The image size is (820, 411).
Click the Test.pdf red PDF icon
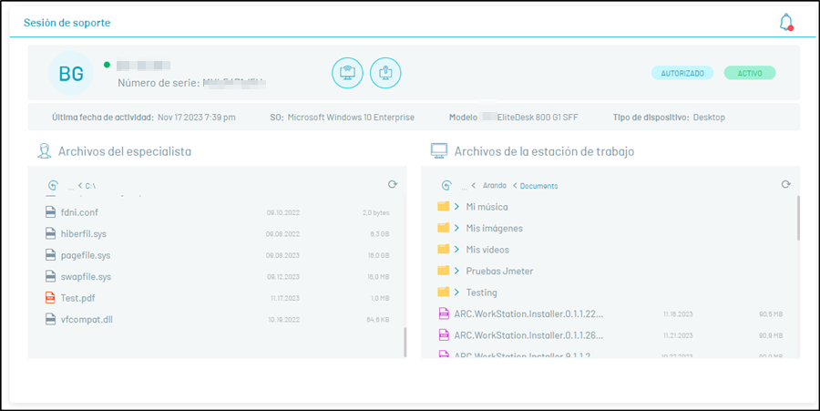pyautogui.click(x=50, y=298)
